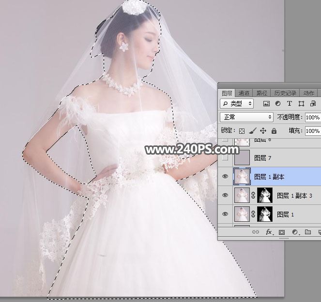Show the hidden 图层 7 layer
The height and width of the screenshot is (302, 321).
click(x=225, y=158)
